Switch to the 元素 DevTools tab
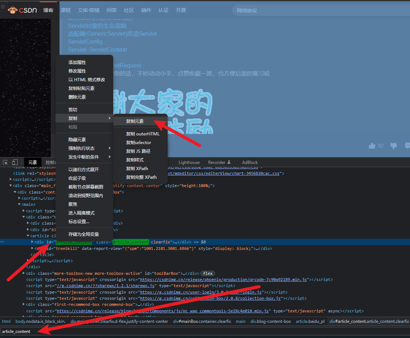 pos(33,162)
